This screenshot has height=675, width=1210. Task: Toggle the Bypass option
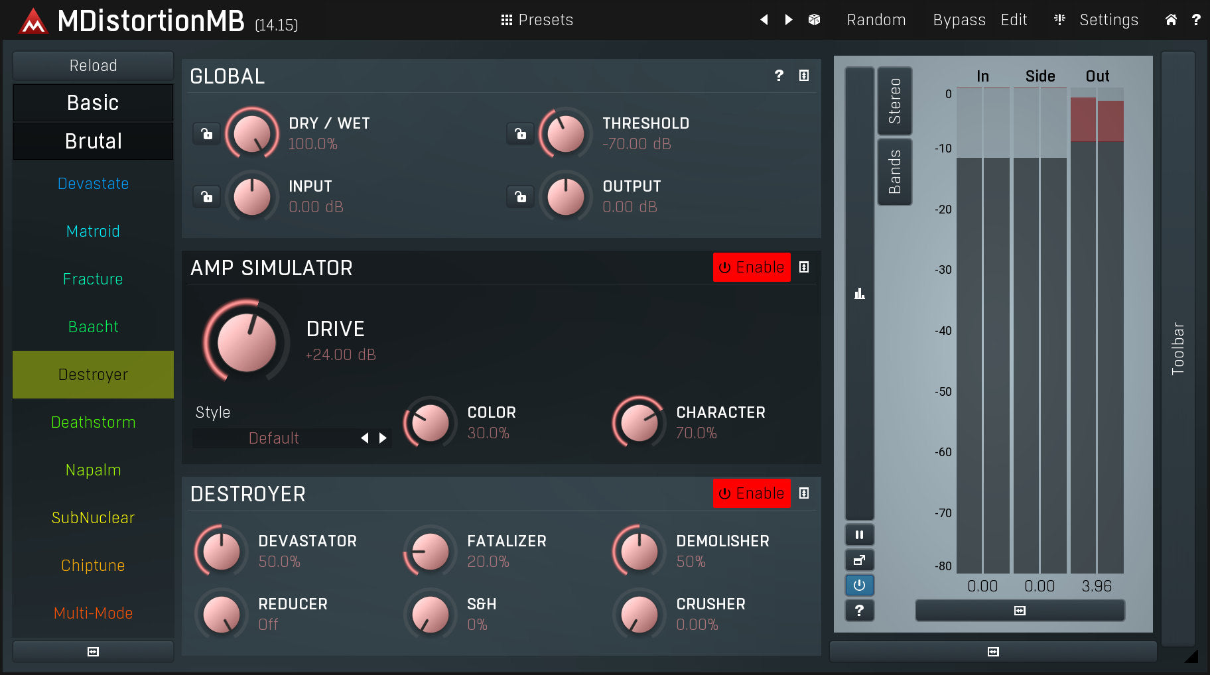(x=959, y=20)
